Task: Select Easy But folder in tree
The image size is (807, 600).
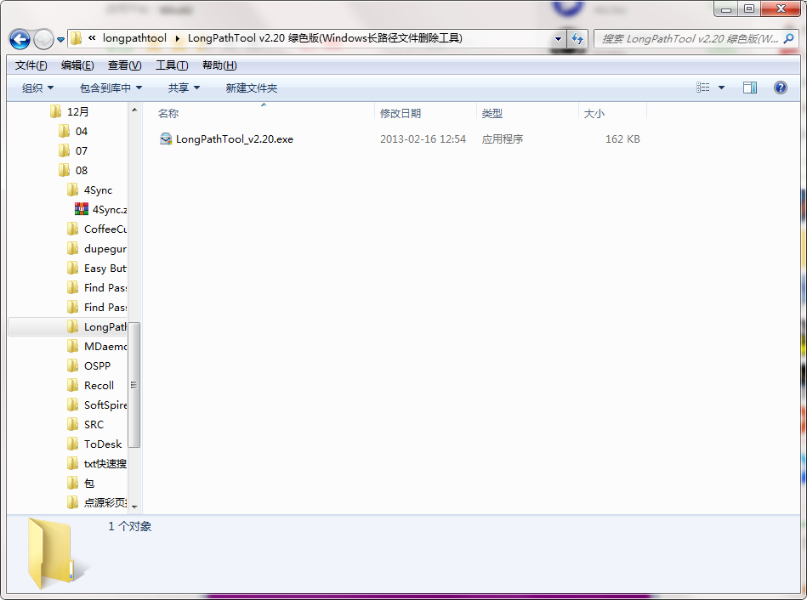Action: tap(105, 268)
